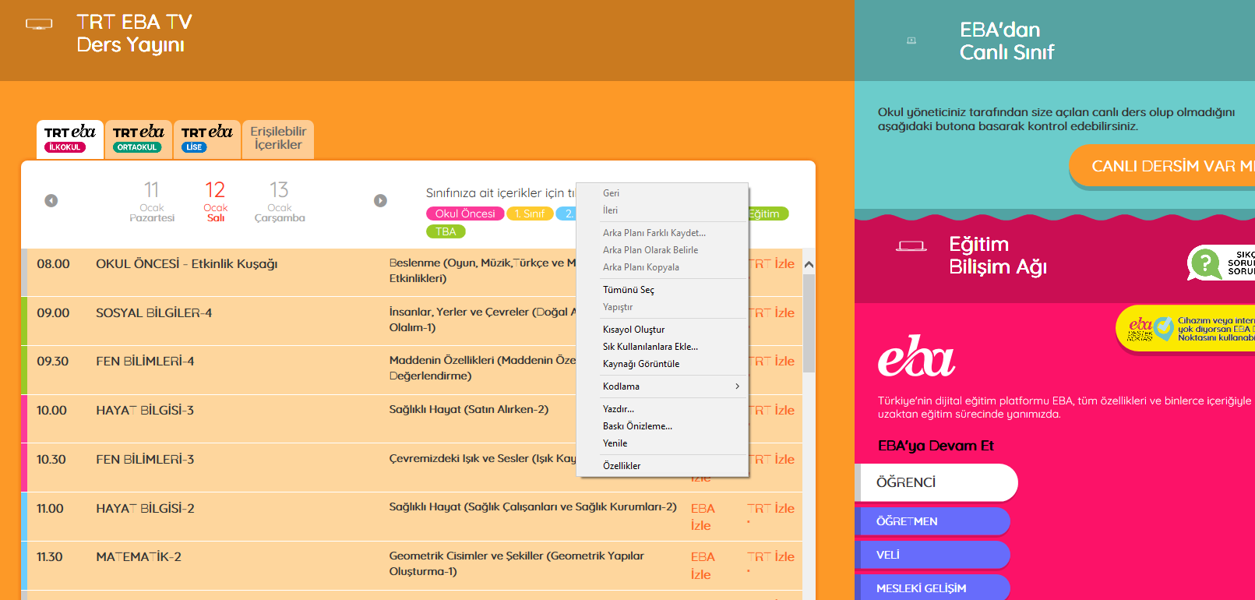1255x600 pixels.
Task: Click the large white eba logo
Action: (x=916, y=356)
